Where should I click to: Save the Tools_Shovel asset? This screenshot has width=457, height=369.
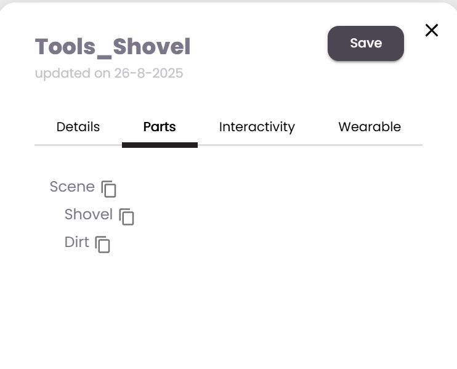[366, 43]
